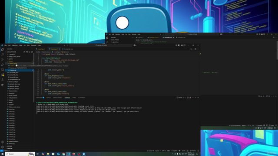
Task: Switch to the DEBUG CONSOLE panel tab
Action: 58,97
